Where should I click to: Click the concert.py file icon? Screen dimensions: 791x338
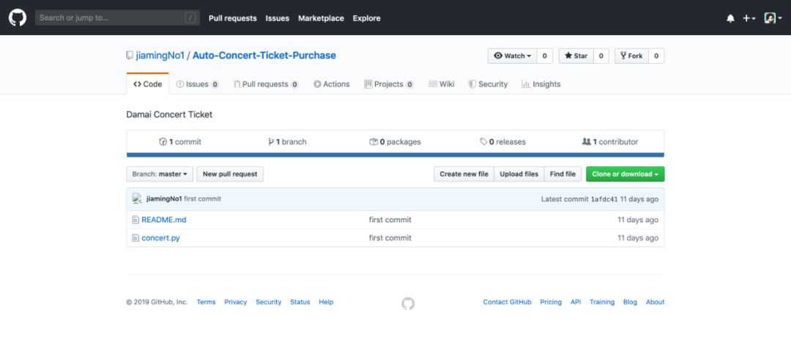135,239
